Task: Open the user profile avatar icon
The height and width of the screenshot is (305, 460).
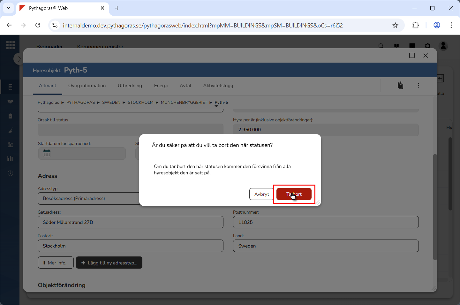Action: 443,46
